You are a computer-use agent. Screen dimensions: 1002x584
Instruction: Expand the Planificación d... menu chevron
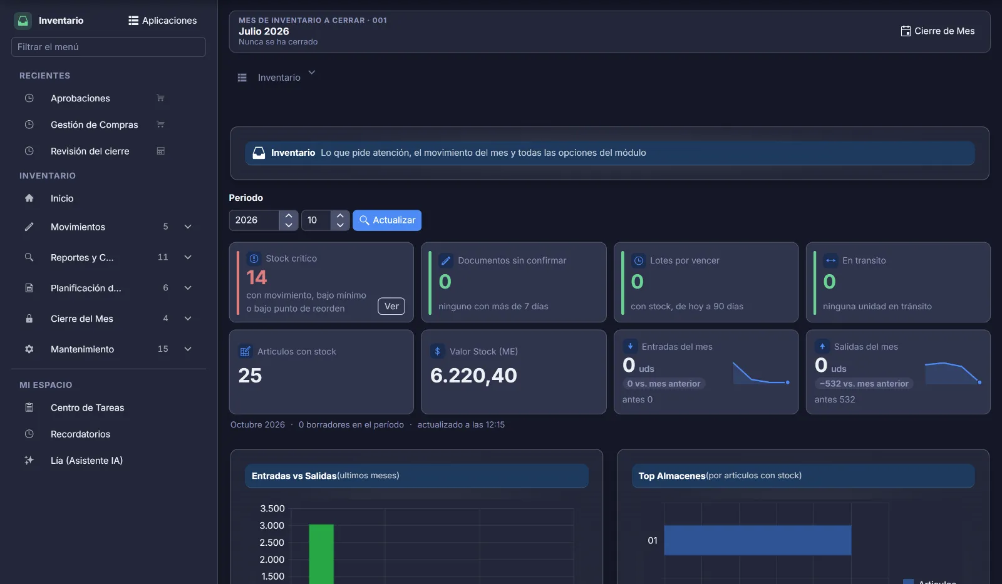point(188,288)
